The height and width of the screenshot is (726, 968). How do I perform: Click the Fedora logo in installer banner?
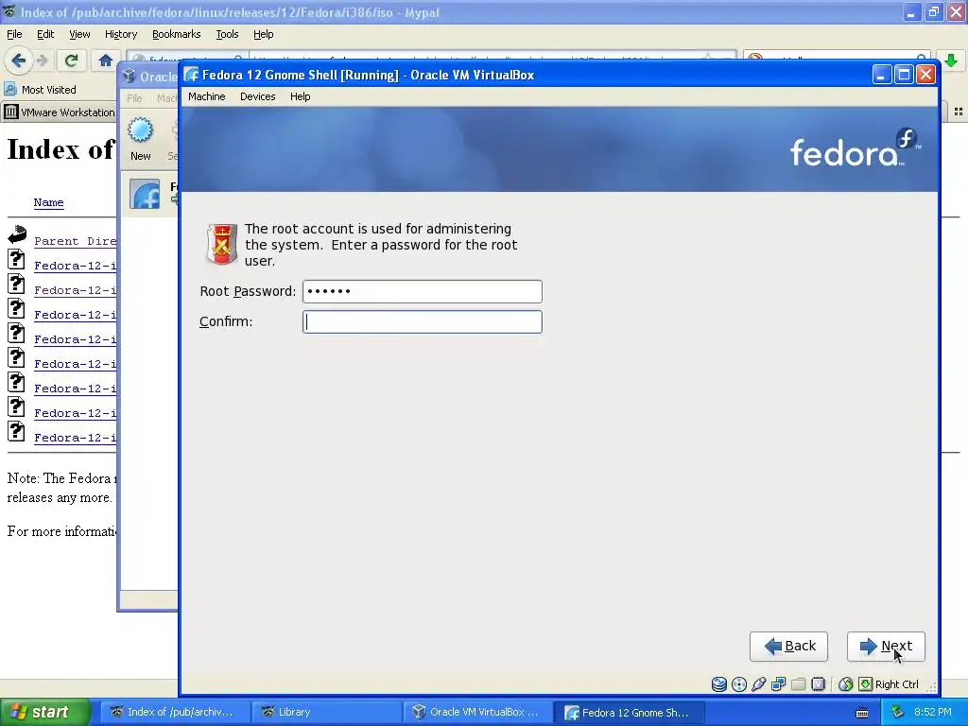pos(856,148)
